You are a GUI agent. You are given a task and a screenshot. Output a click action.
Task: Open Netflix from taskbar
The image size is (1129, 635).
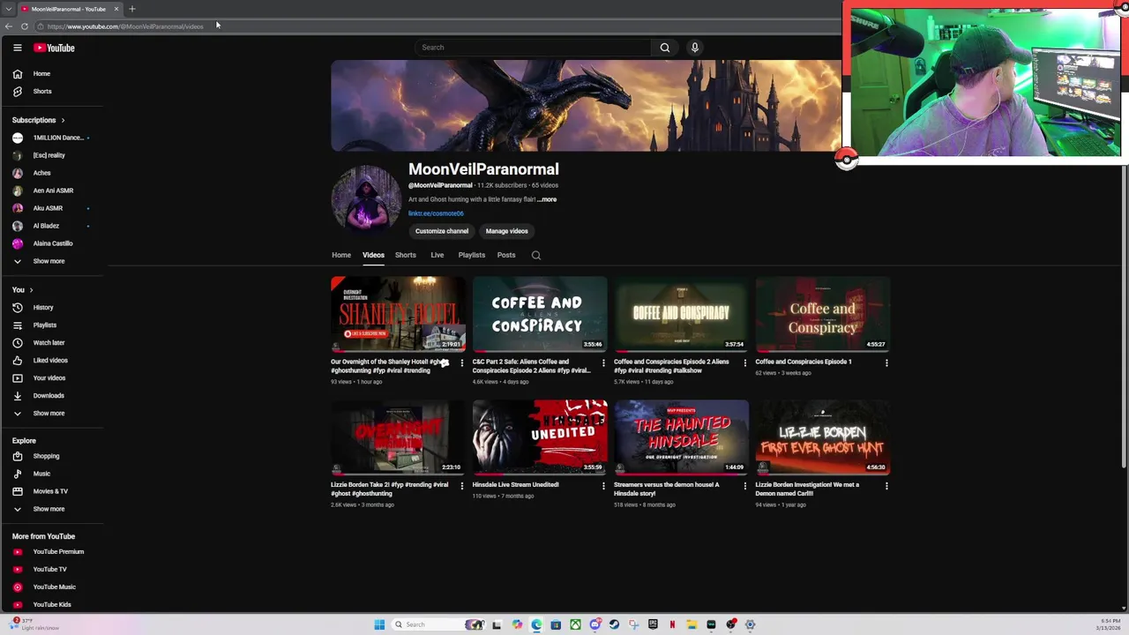(672, 624)
